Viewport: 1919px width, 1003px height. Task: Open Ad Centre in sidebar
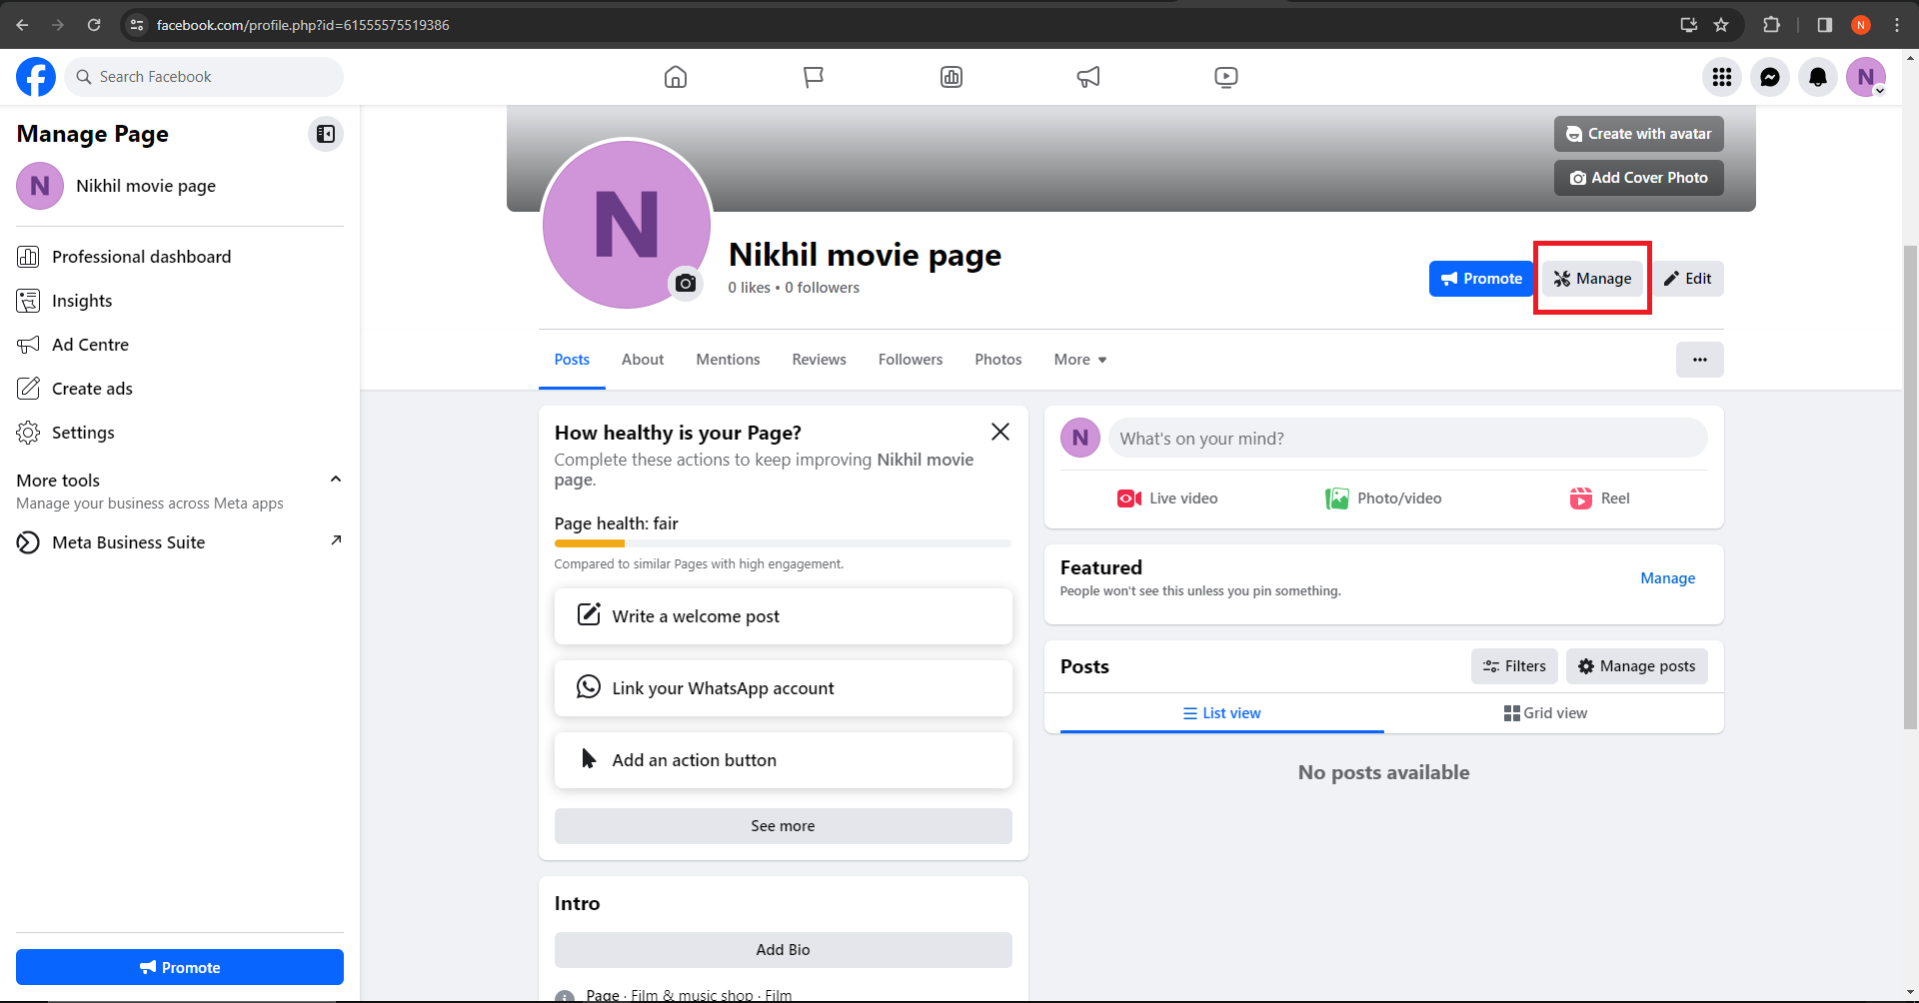(180, 345)
